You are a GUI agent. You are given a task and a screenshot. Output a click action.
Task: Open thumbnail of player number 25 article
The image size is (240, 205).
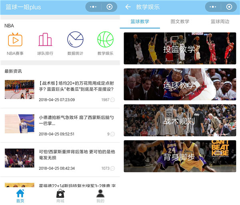click(20, 124)
